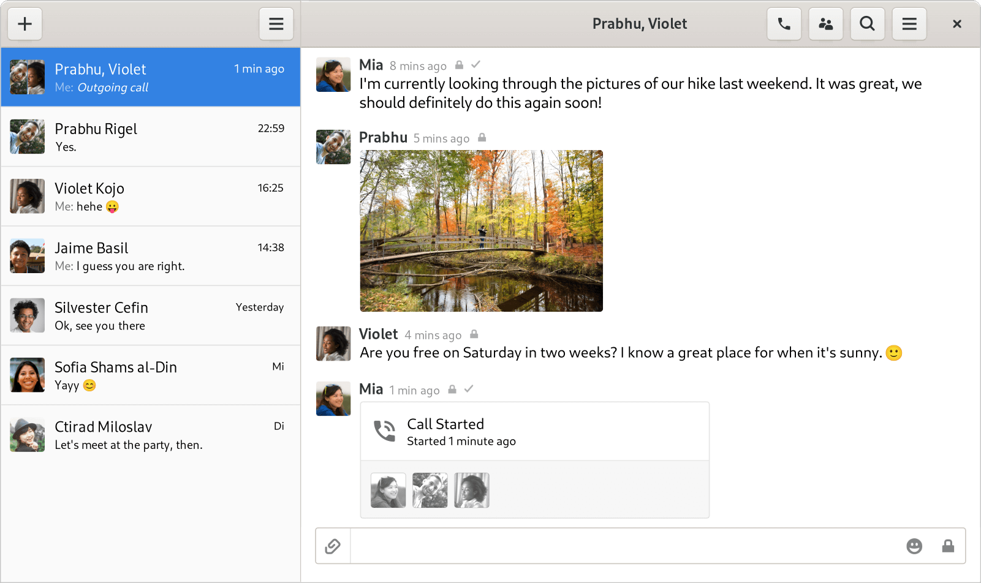Click the plus button to start a new chat
The width and height of the screenshot is (981, 583).
pyautogui.click(x=25, y=24)
